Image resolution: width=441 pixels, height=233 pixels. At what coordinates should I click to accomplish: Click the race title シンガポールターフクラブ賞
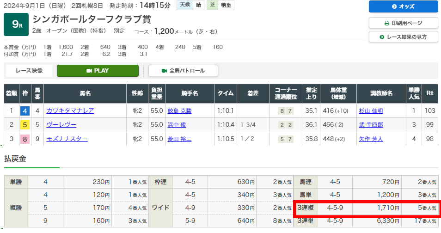pos(92,19)
